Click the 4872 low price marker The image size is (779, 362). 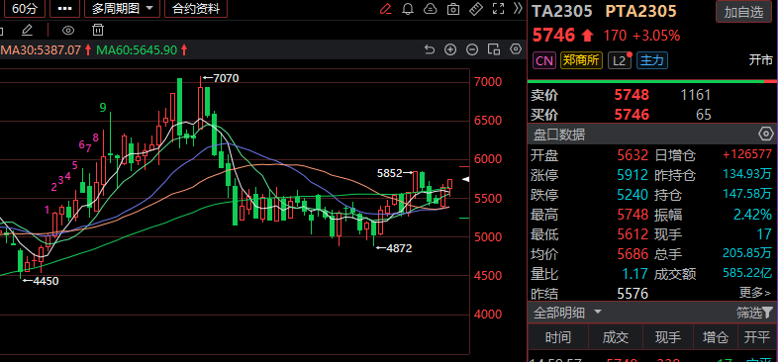coord(394,248)
